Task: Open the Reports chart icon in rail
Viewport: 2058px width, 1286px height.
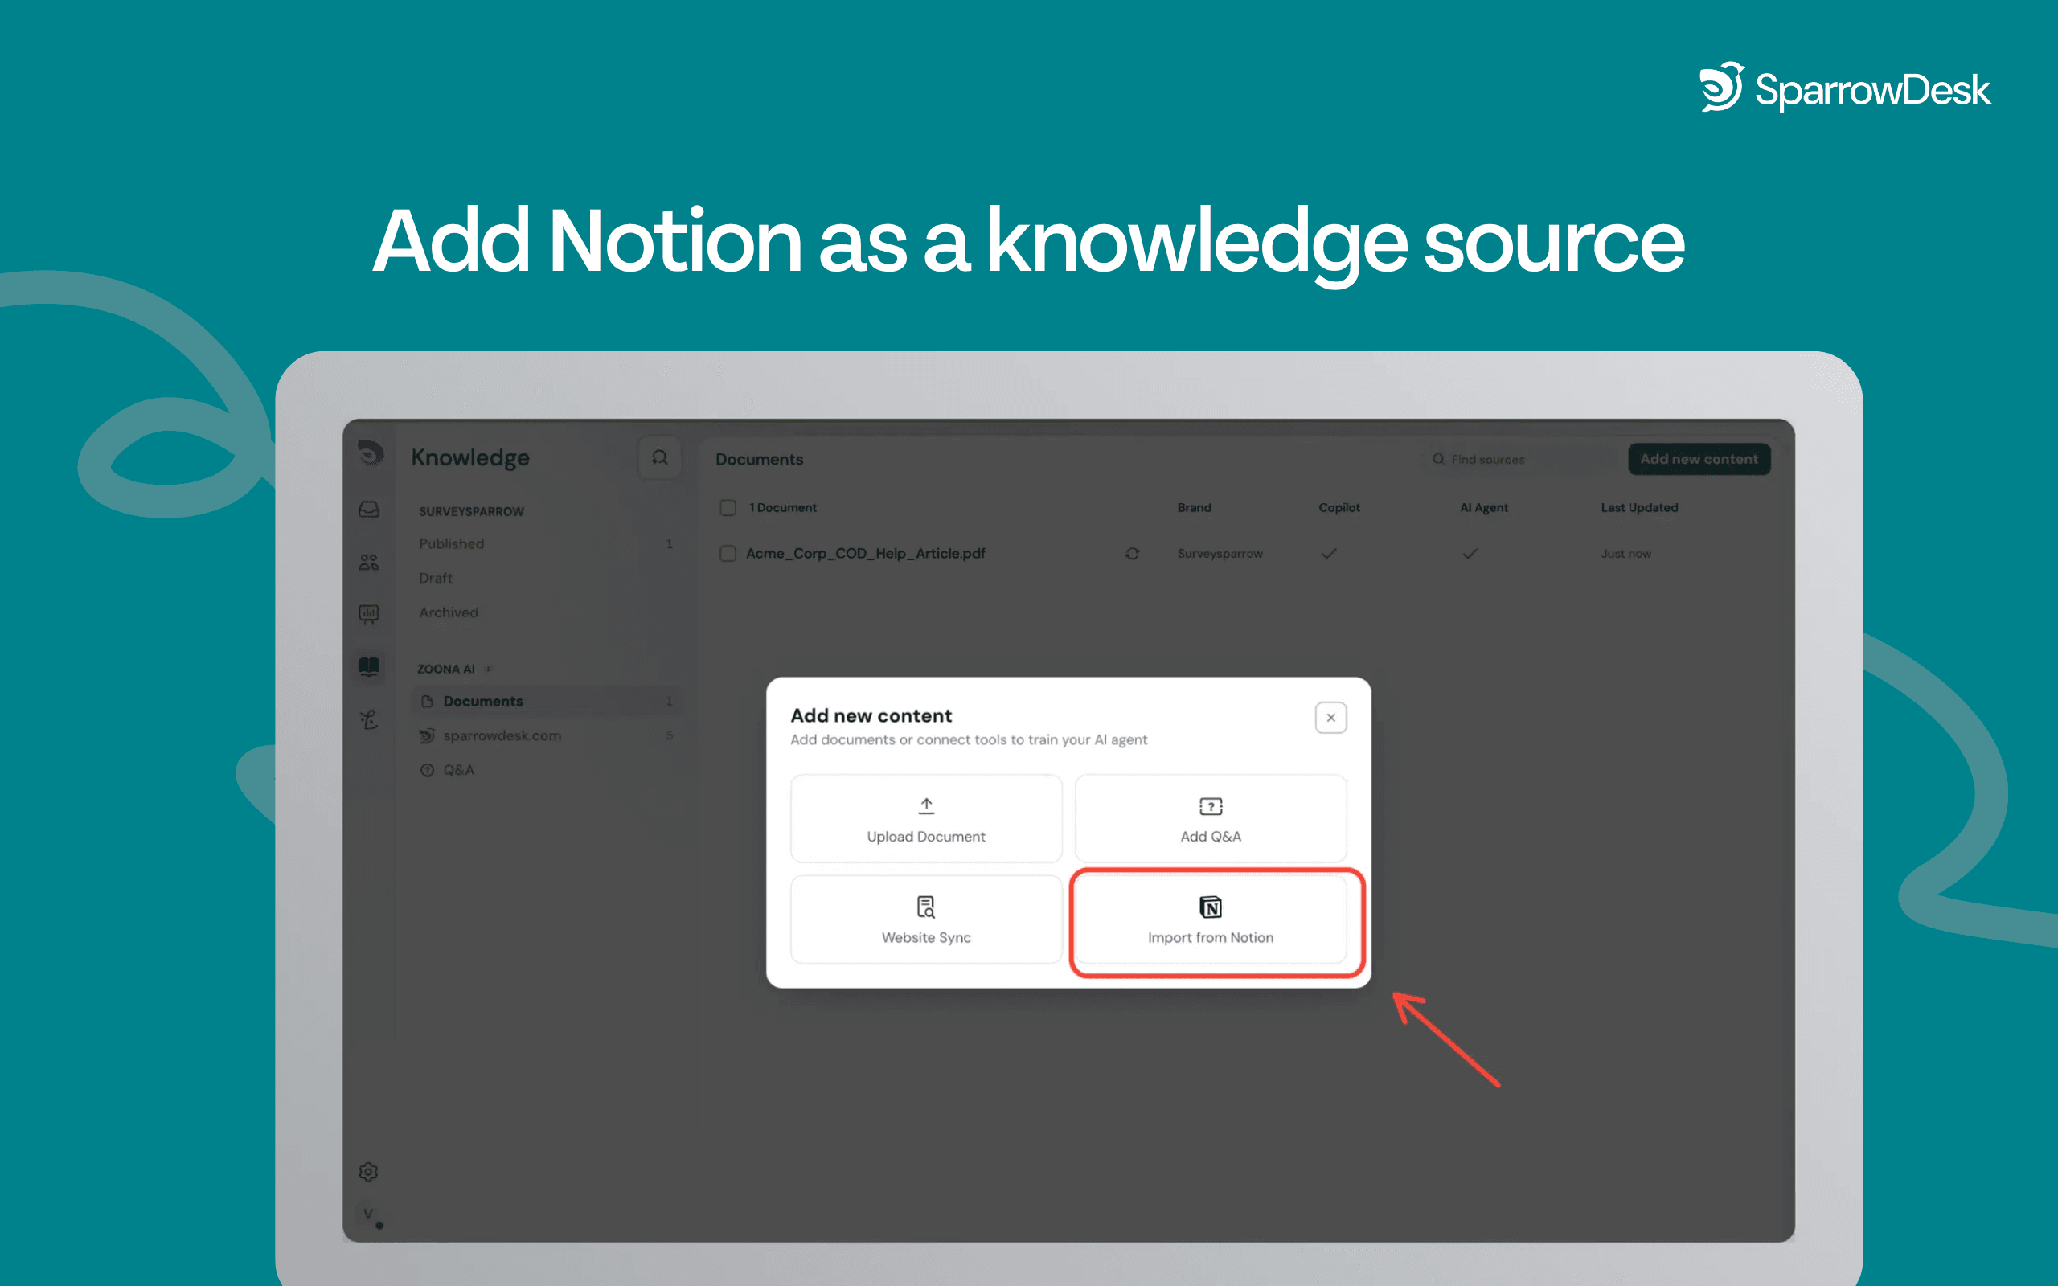Action: pos(369,613)
